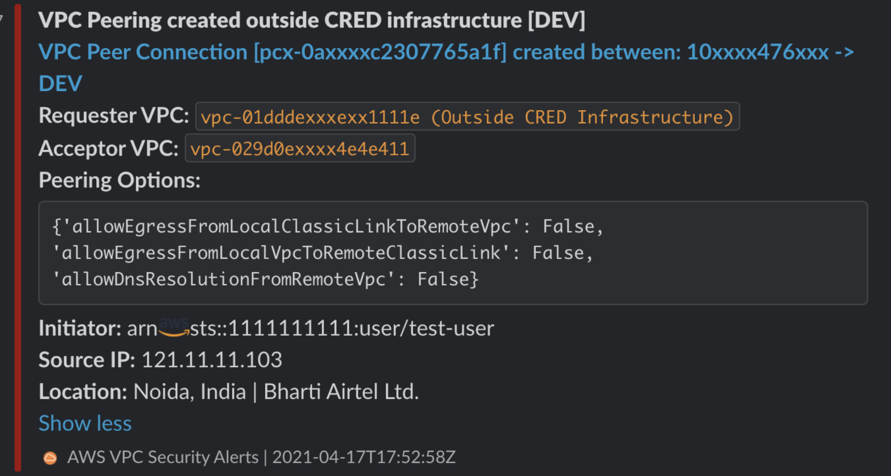
Task: Click the Source IP address 121.11.11.103
Action: coord(212,360)
